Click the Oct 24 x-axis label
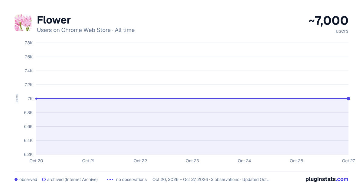This screenshot has height=190, width=363. tap(244, 161)
